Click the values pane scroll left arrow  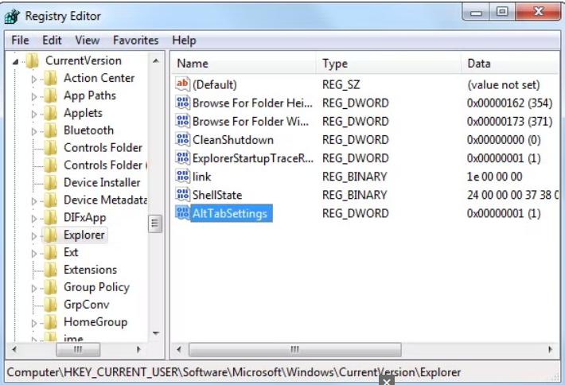(x=179, y=349)
